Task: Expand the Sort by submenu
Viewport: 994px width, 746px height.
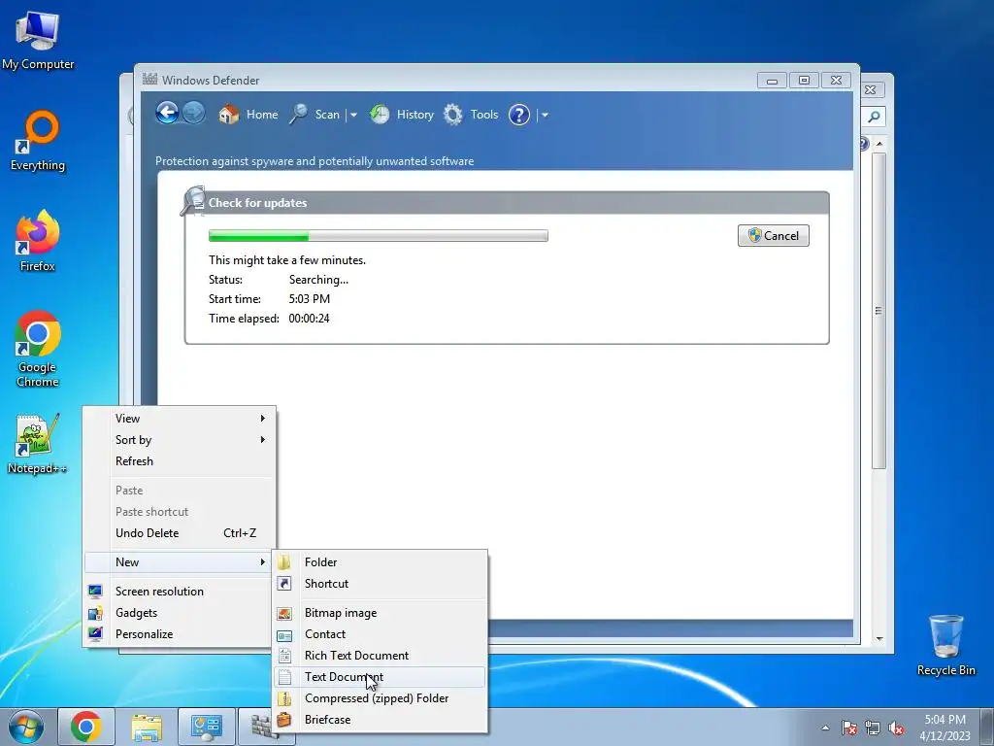Action: pos(180,440)
